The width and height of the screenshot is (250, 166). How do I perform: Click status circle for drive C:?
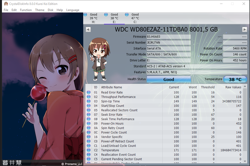coord(127,15)
